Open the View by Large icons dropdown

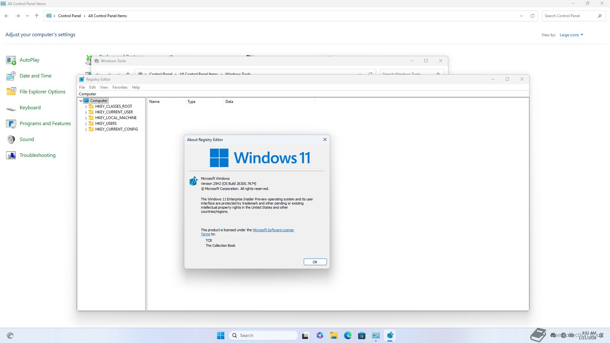point(571,35)
